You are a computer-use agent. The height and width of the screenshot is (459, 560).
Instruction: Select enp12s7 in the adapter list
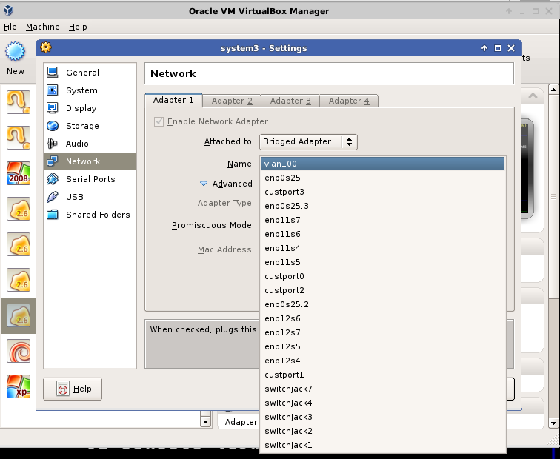[382, 332]
